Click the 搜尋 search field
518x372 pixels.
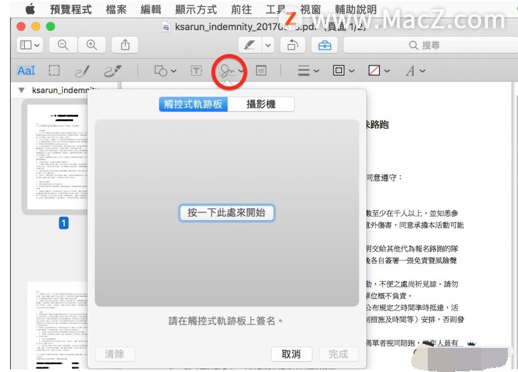[x=430, y=45]
